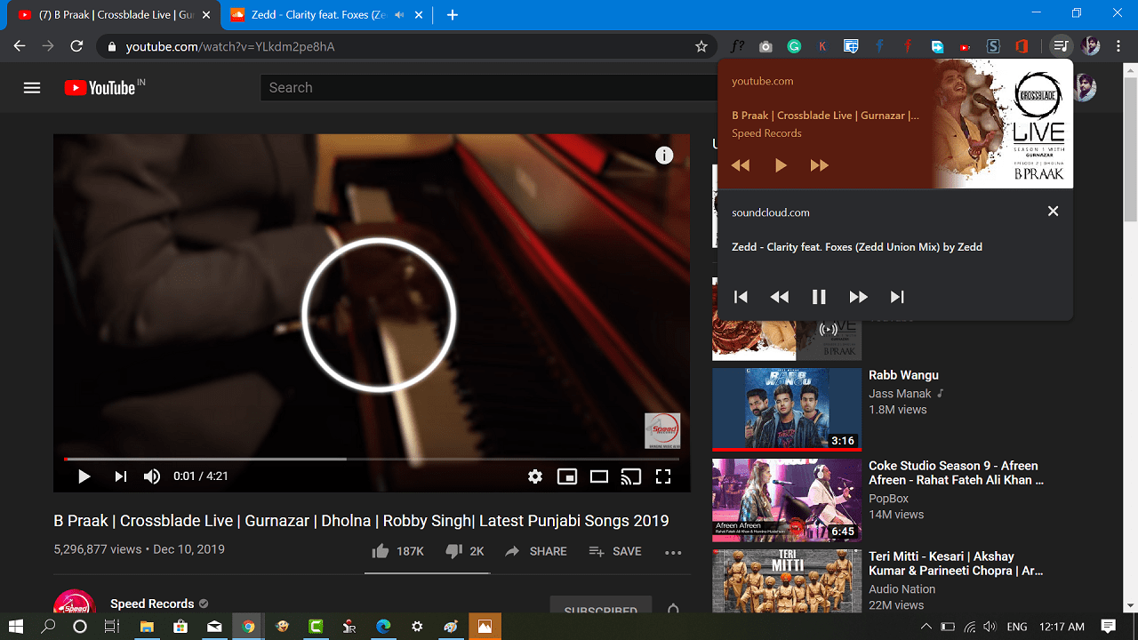Dislike the video with 2K dislikes
Image resolution: width=1138 pixels, height=640 pixels.
coord(464,551)
